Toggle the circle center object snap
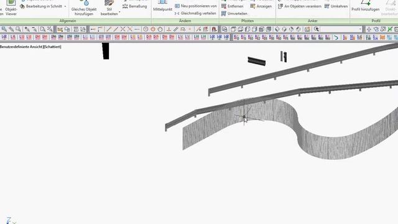 146,29
